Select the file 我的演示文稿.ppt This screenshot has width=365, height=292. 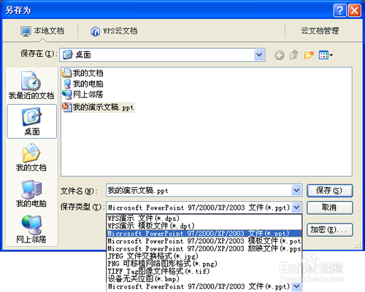pyautogui.click(x=98, y=107)
